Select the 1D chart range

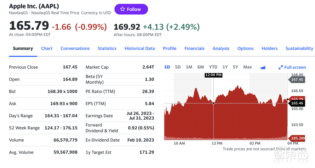167,67
